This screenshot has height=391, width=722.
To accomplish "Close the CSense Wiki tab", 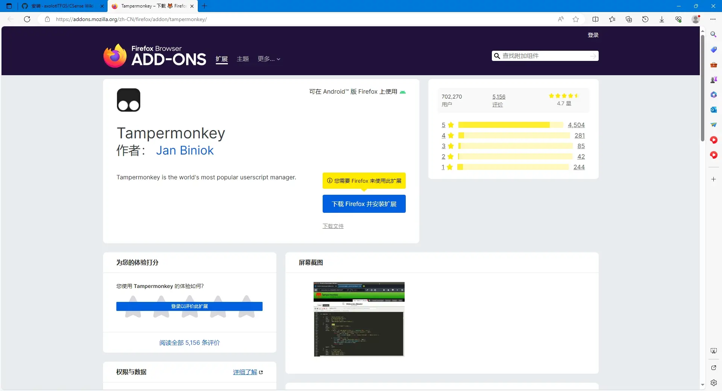I will [x=102, y=6].
